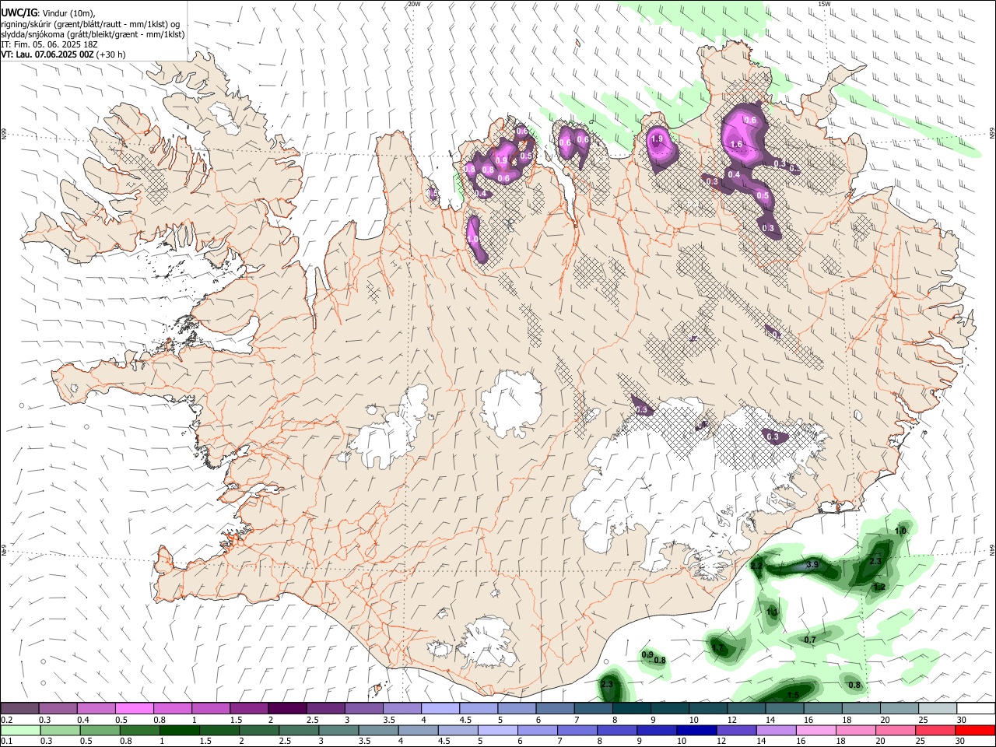Click the 1.6 snow value in the northeast
The height and width of the screenshot is (747, 996).
click(x=737, y=145)
